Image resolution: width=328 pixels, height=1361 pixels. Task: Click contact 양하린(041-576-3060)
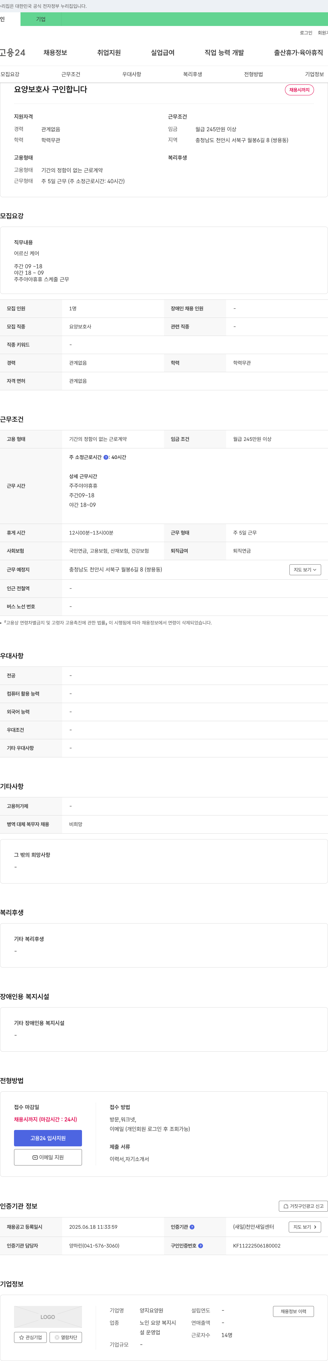[94, 1246]
